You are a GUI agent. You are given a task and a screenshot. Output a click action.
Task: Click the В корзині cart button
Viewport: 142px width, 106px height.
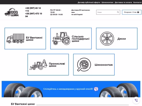click(x=132, y=12)
